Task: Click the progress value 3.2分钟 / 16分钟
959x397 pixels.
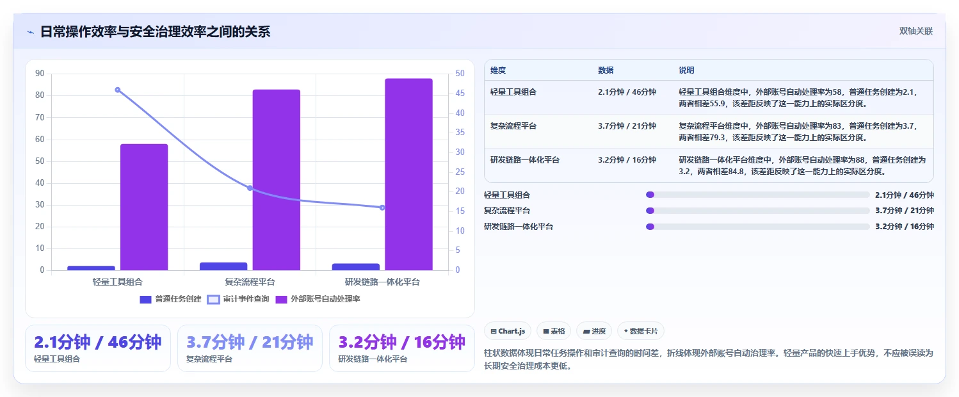Action: 904,226
